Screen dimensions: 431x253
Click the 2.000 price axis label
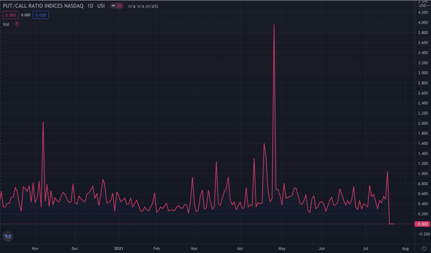pos(422,123)
